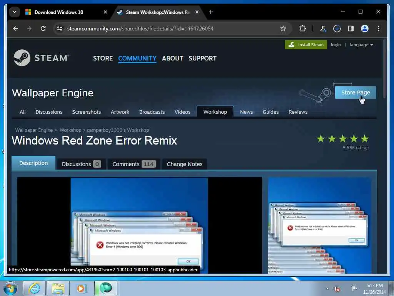The image size is (394, 296).
Task: Open the News tab
Action: (246, 112)
